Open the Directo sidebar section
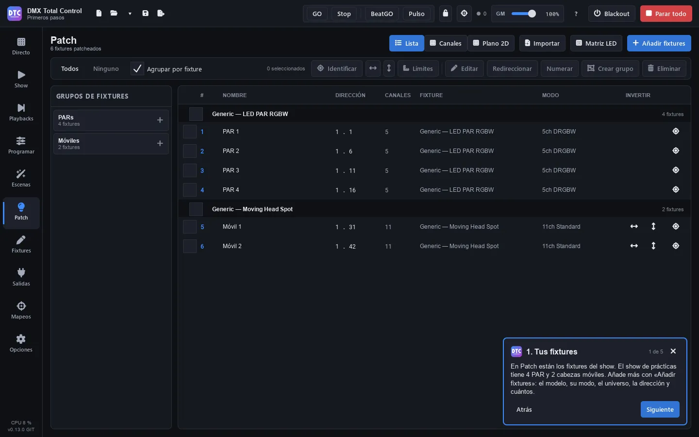 (21, 47)
